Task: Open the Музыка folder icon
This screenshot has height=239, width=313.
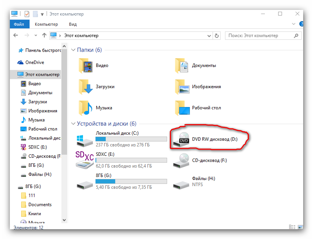Action: (86, 107)
